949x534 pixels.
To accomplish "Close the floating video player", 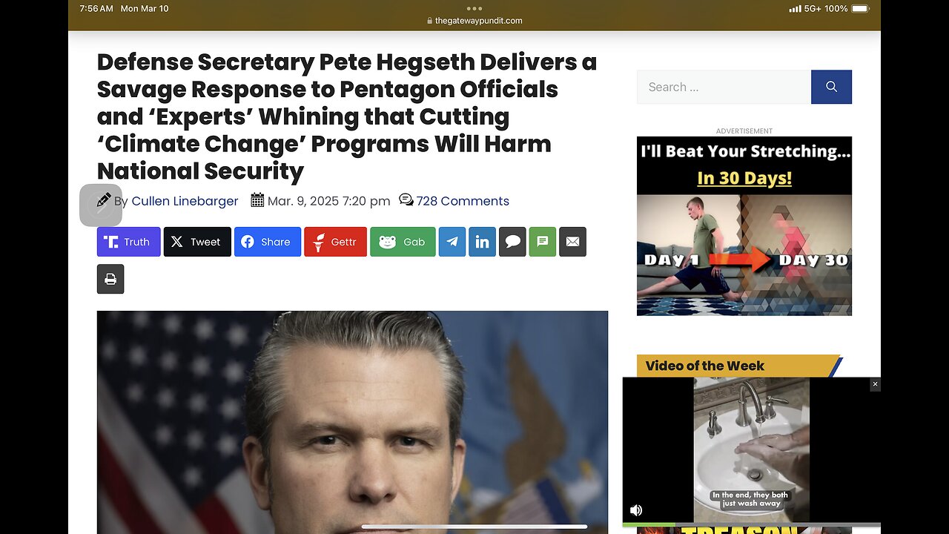I will [x=875, y=384].
